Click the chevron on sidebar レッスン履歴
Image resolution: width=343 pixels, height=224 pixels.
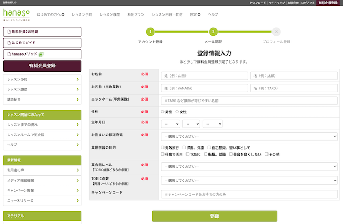(x=77, y=89)
